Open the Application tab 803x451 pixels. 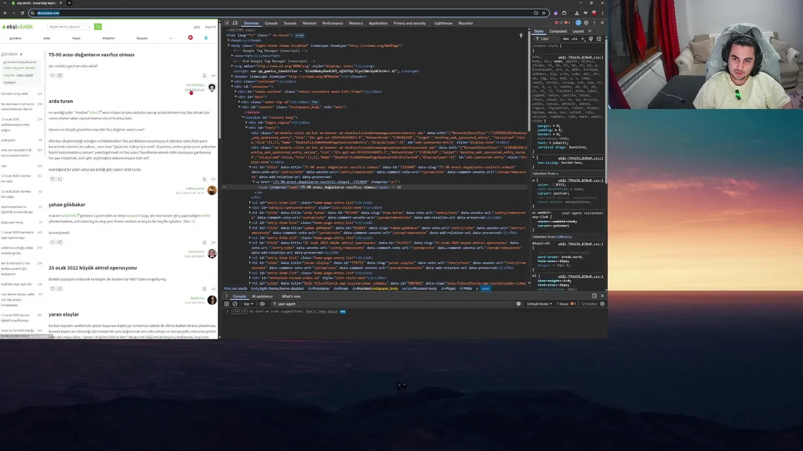pos(378,23)
